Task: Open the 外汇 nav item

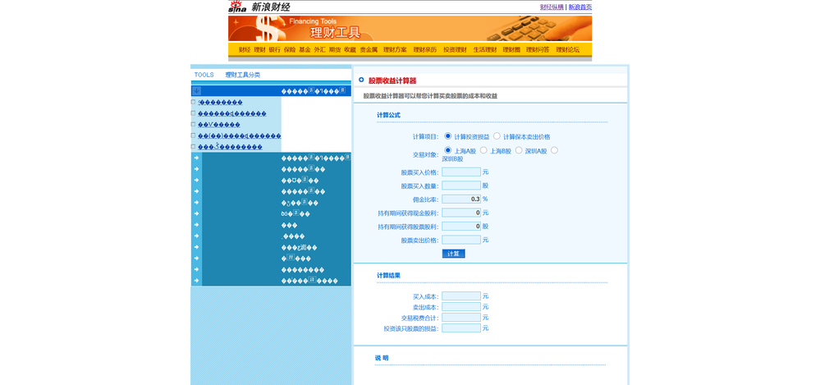Action: (x=320, y=50)
